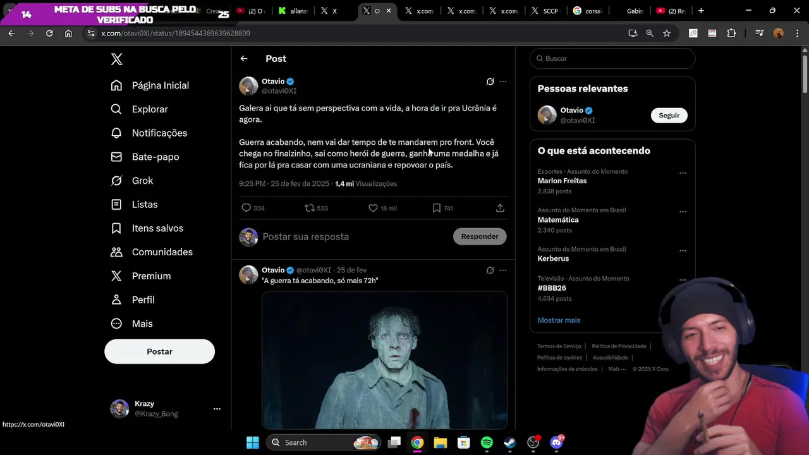Click the back arrow beside Post
This screenshot has width=809, height=455.
coord(244,59)
